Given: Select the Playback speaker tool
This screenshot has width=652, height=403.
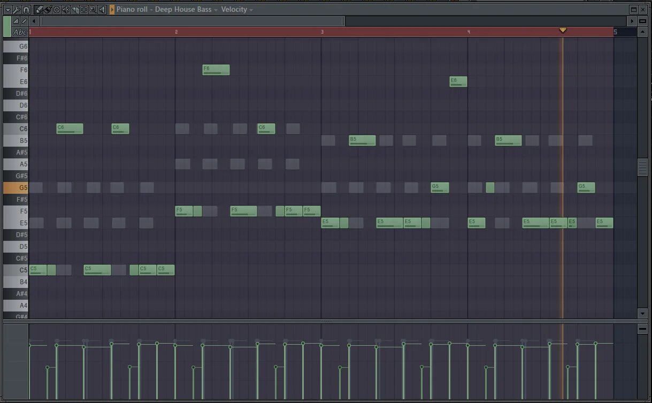Looking at the screenshot, I should coord(102,10).
